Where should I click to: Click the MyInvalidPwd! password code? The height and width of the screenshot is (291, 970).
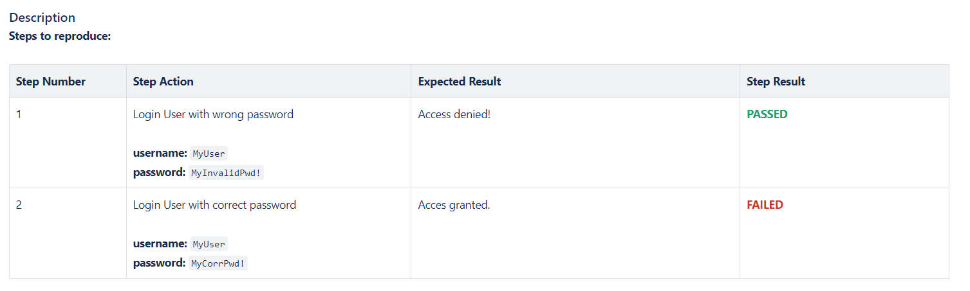(227, 173)
